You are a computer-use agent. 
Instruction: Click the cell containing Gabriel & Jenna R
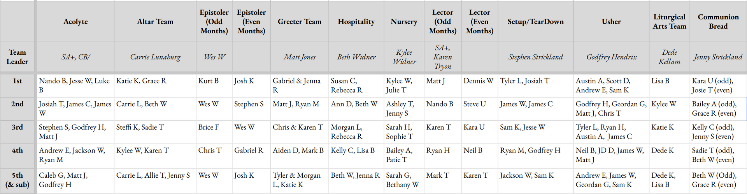point(300,85)
